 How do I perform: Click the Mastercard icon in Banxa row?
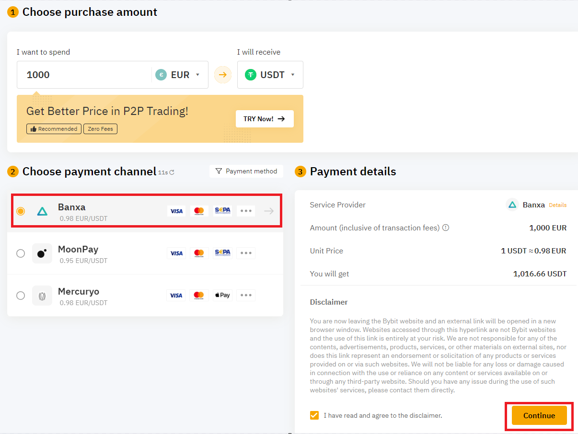pyautogui.click(x=199, y=211)
